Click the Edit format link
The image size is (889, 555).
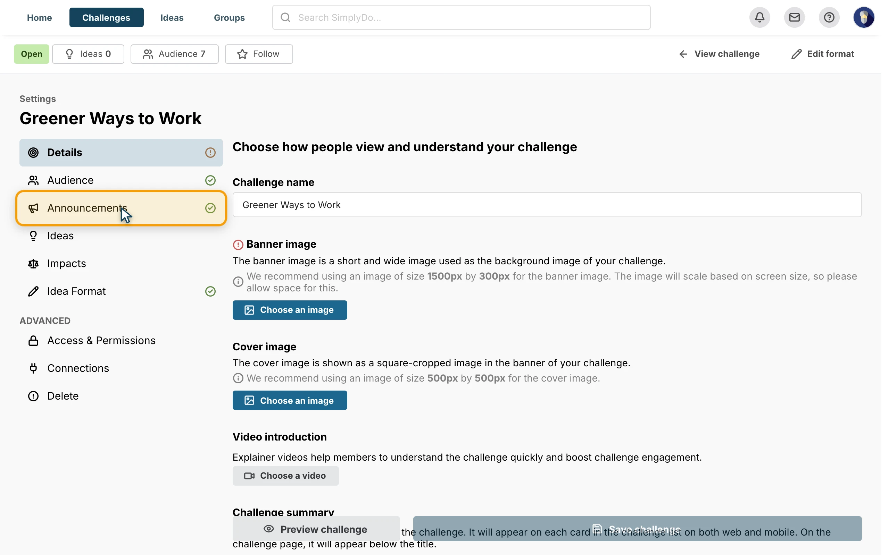[x=823, y=54]
